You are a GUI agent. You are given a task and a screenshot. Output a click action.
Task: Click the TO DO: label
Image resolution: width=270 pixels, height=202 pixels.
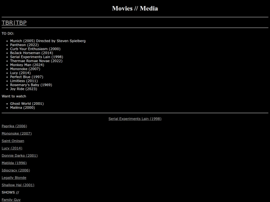point(8,33)
